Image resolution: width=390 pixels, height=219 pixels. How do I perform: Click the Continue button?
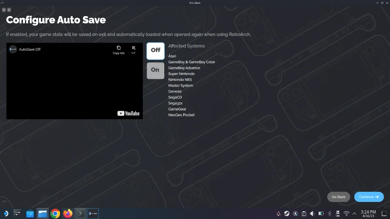point(369,197)
